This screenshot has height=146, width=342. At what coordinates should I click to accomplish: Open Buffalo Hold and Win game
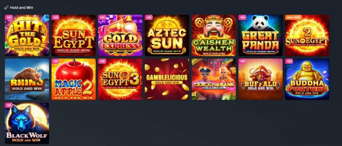261,79
